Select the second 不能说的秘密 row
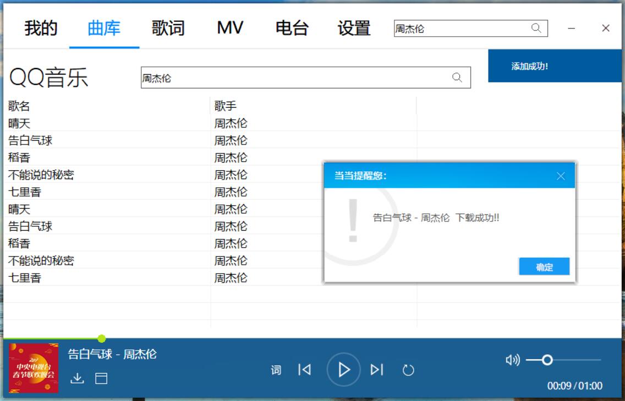The image size is (625, 401). [x=163, y=260]
